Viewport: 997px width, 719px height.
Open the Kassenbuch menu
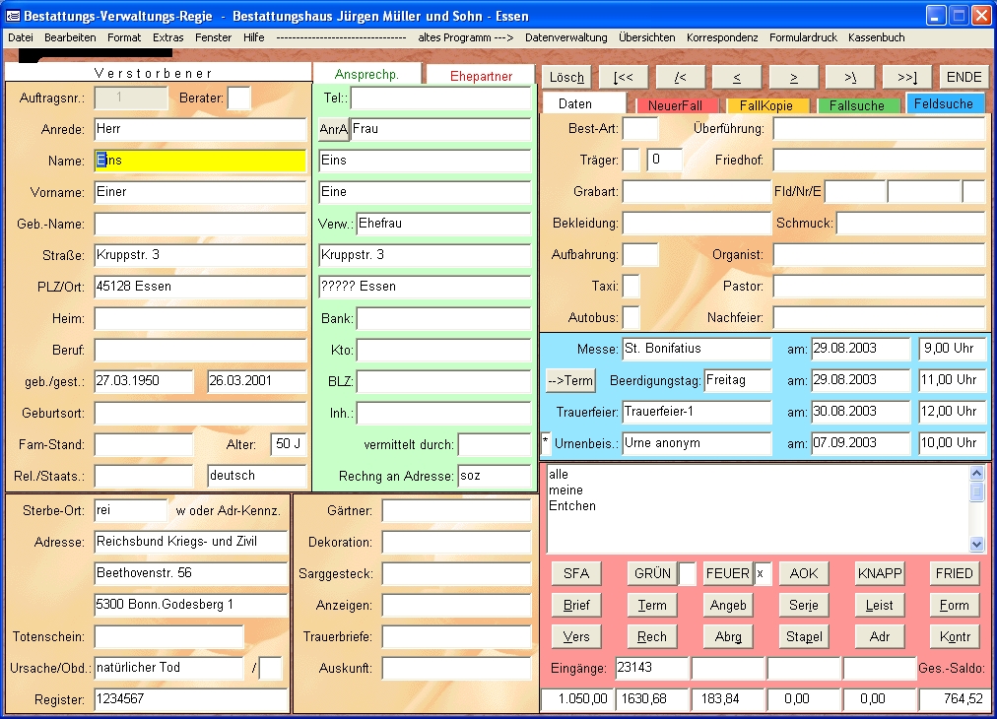click(876, 37)
